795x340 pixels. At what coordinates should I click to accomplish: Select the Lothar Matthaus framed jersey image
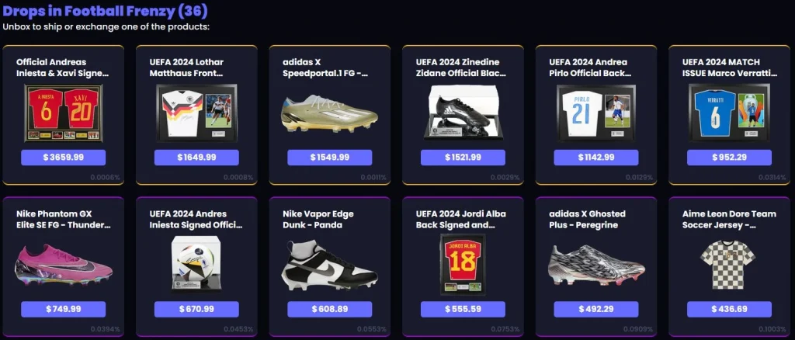coord(196,112)
